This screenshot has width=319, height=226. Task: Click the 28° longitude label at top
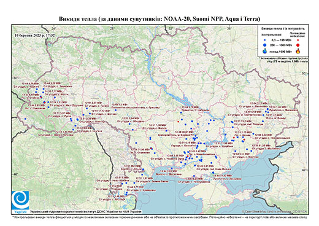click(x=112, y=28)
